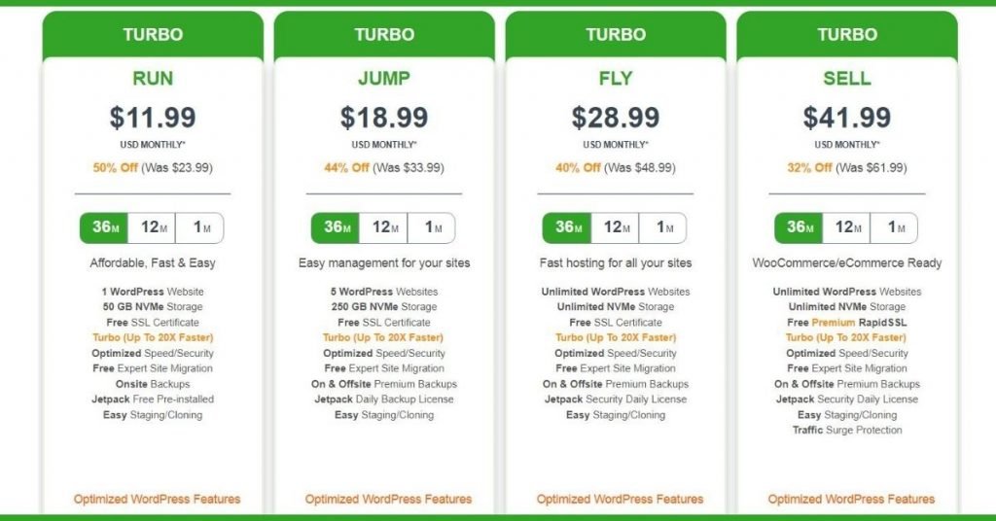Select 1M term on Jump plan

pos(431,227)
